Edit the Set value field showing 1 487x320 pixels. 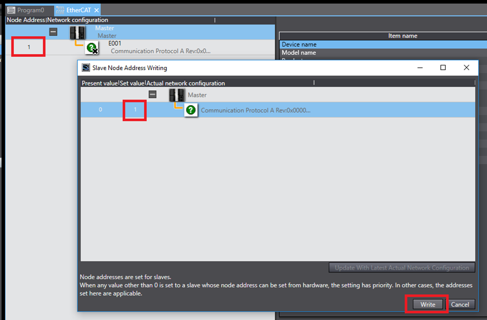click(135, 109)
